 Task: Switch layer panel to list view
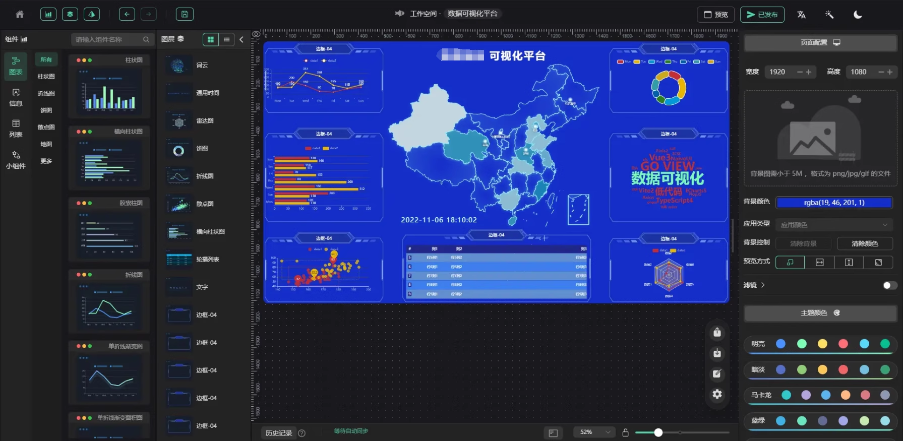[x=226, y=39]
